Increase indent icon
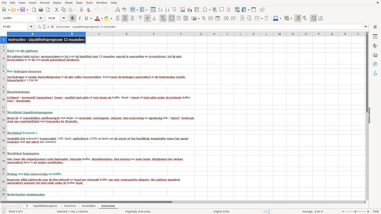 click(242, 18)
